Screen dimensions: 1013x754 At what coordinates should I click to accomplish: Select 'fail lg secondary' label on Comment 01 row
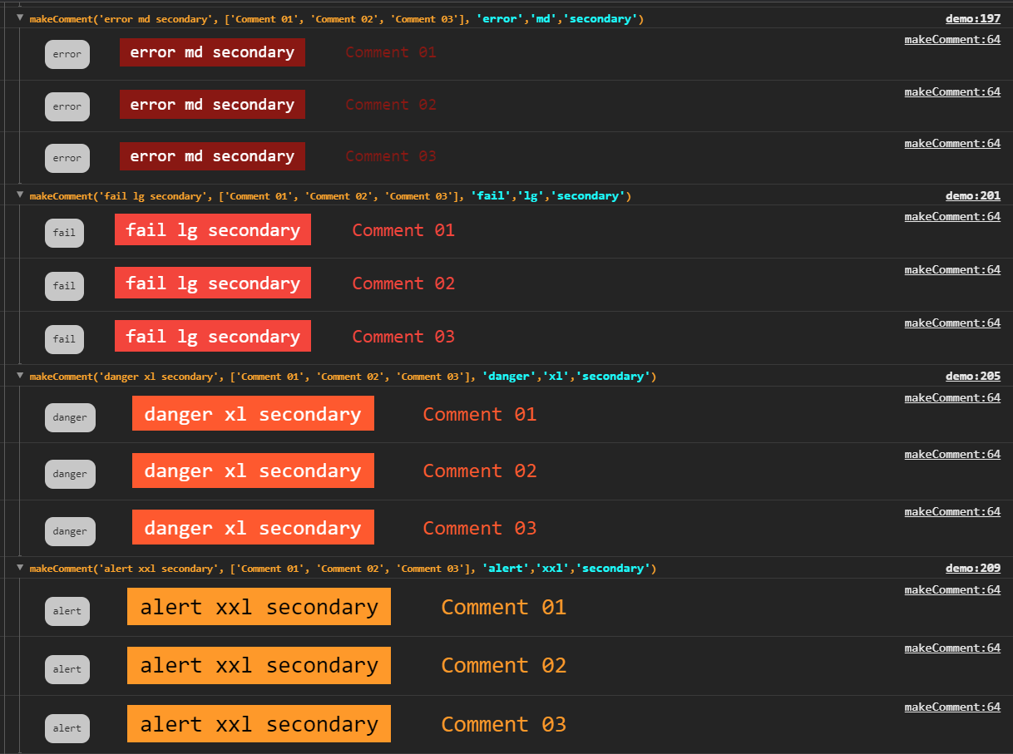click(x=213, y=229)
